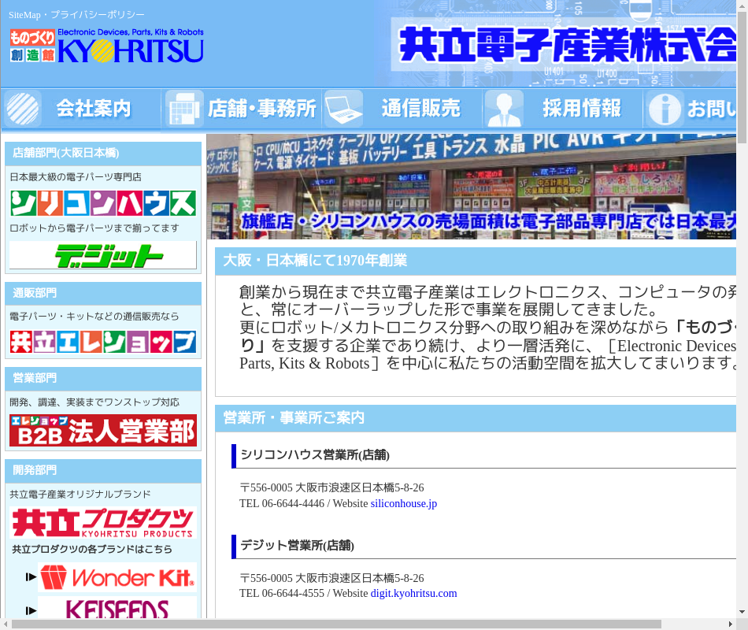Image resolution: width=748 pixels, height=630 pixels.
Task: Click the horizontal scrollbar right arrow
Action: pos(729,624)
